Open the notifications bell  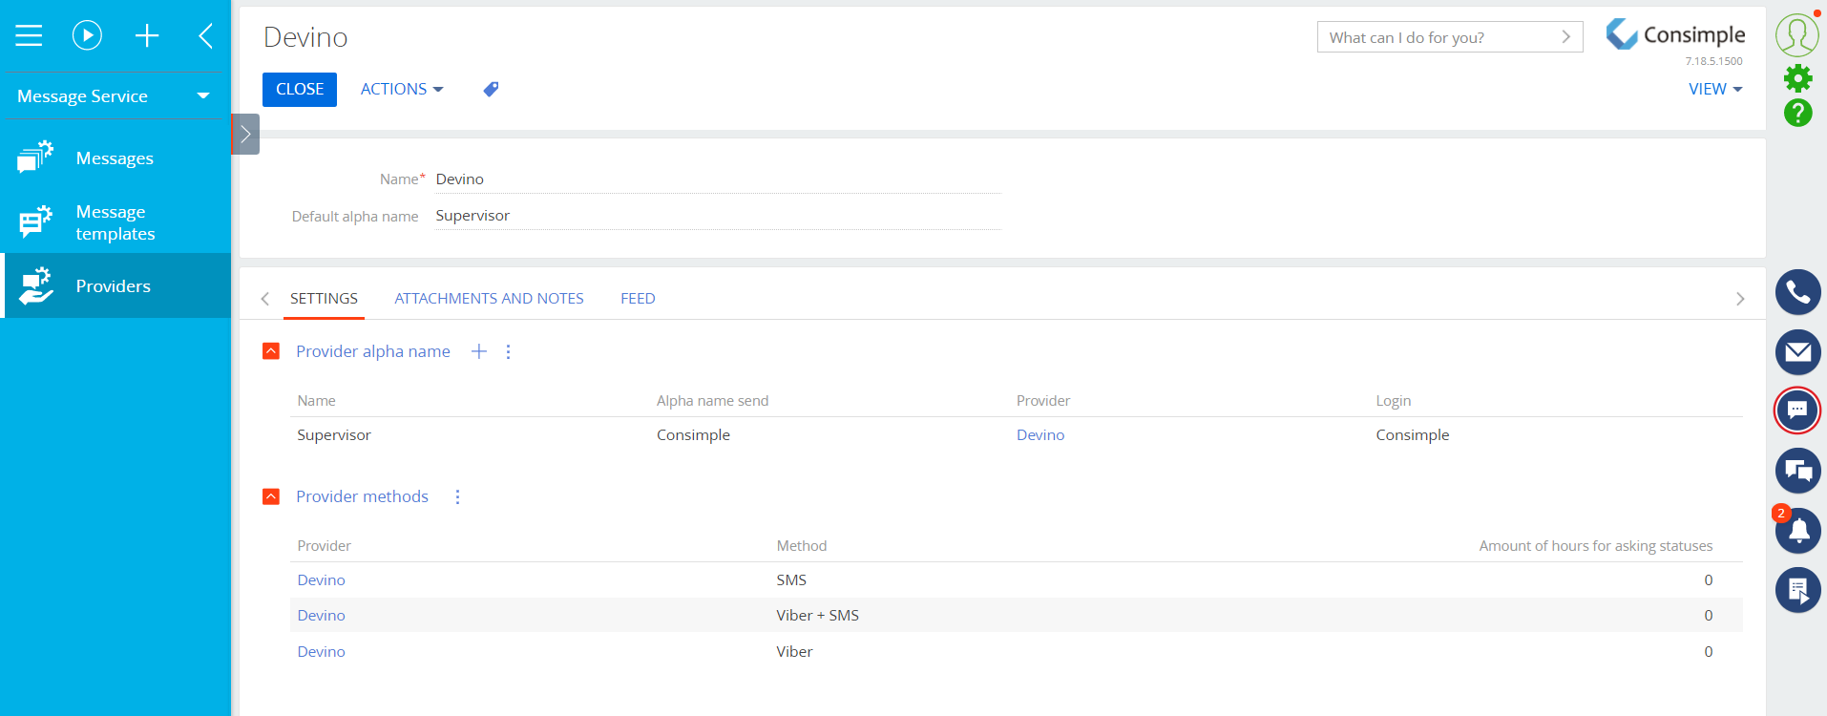(1798, 531)
